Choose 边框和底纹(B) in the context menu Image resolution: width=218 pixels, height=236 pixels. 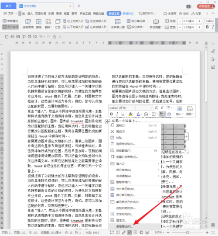[135, 208]
